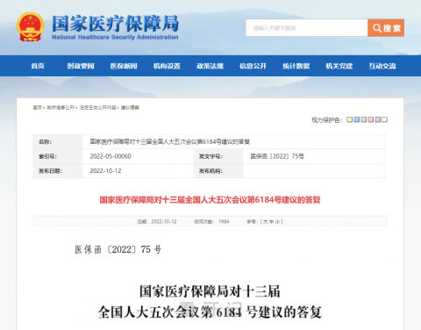421x330 pixels.
Task: Open the 首页 navigation menu item
Action: 38,66
